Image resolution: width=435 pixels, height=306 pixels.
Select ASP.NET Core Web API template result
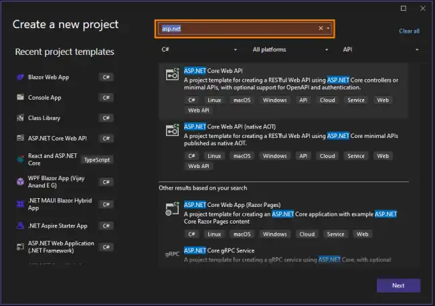[283, 91]
